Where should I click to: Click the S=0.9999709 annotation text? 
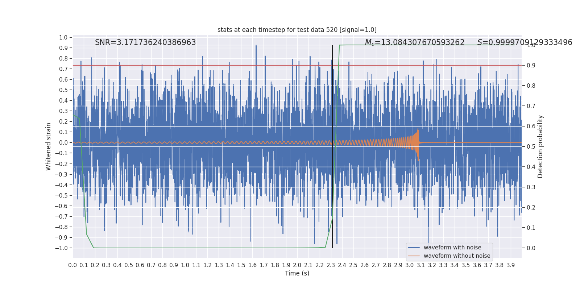click(x=525, y=42)
